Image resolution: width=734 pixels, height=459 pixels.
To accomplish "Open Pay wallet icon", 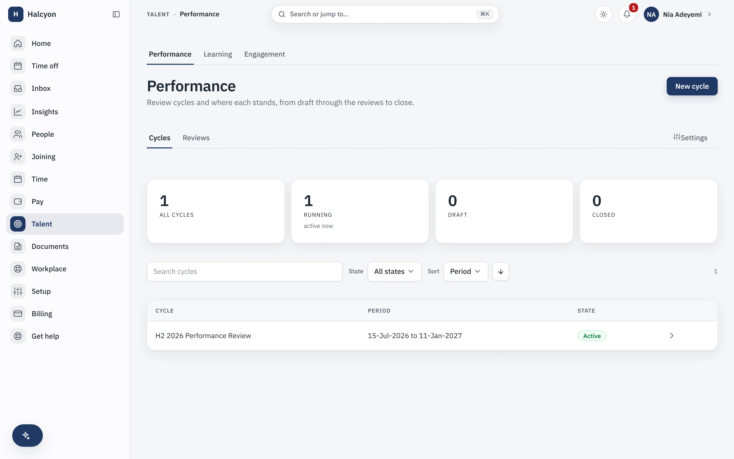I will click(x=18, y=201).
